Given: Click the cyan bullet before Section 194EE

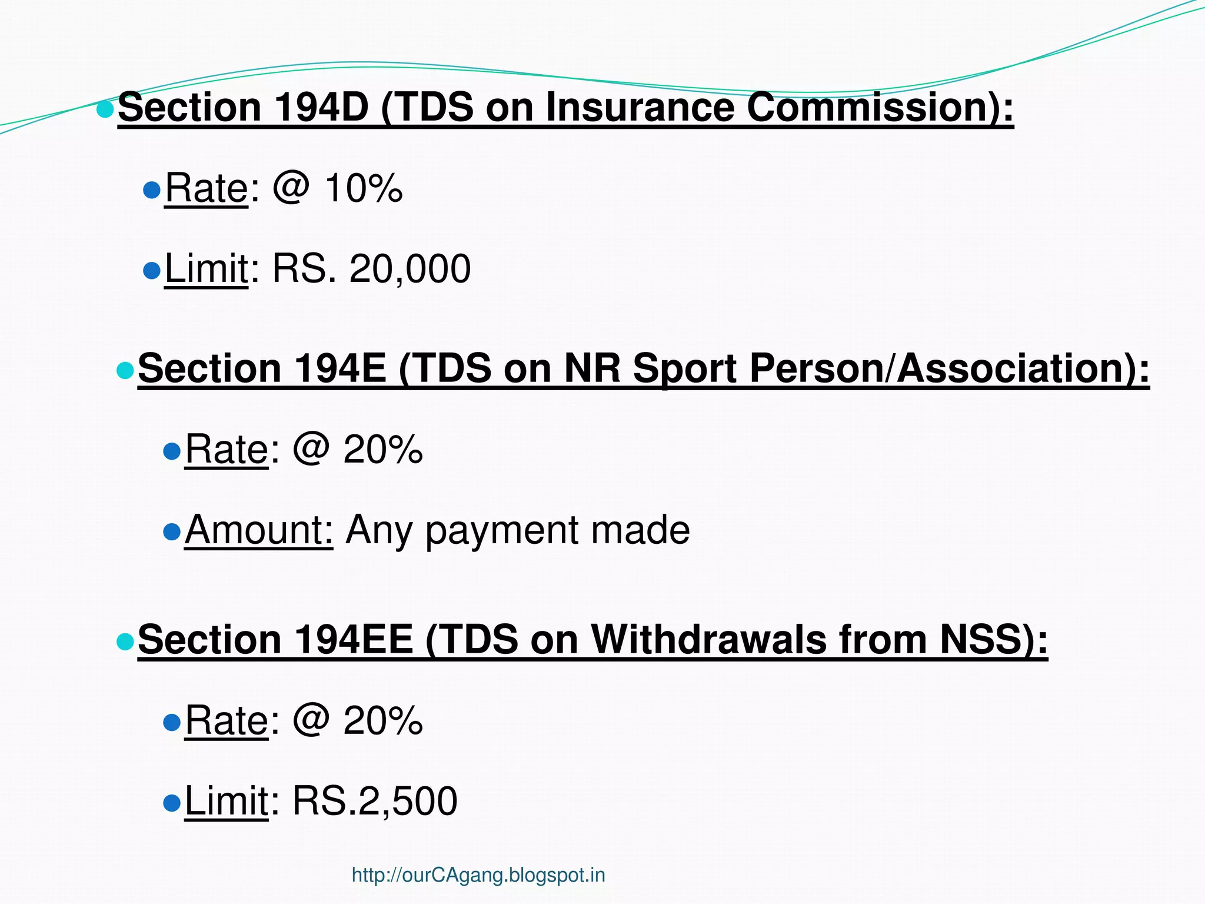Looking at the screenshot, I should coord(125,642).
